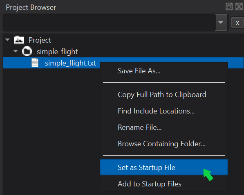This screenshot has width=244, height=195.
Task: Float the Project Browser panel
Action: (x=229, y=7)
